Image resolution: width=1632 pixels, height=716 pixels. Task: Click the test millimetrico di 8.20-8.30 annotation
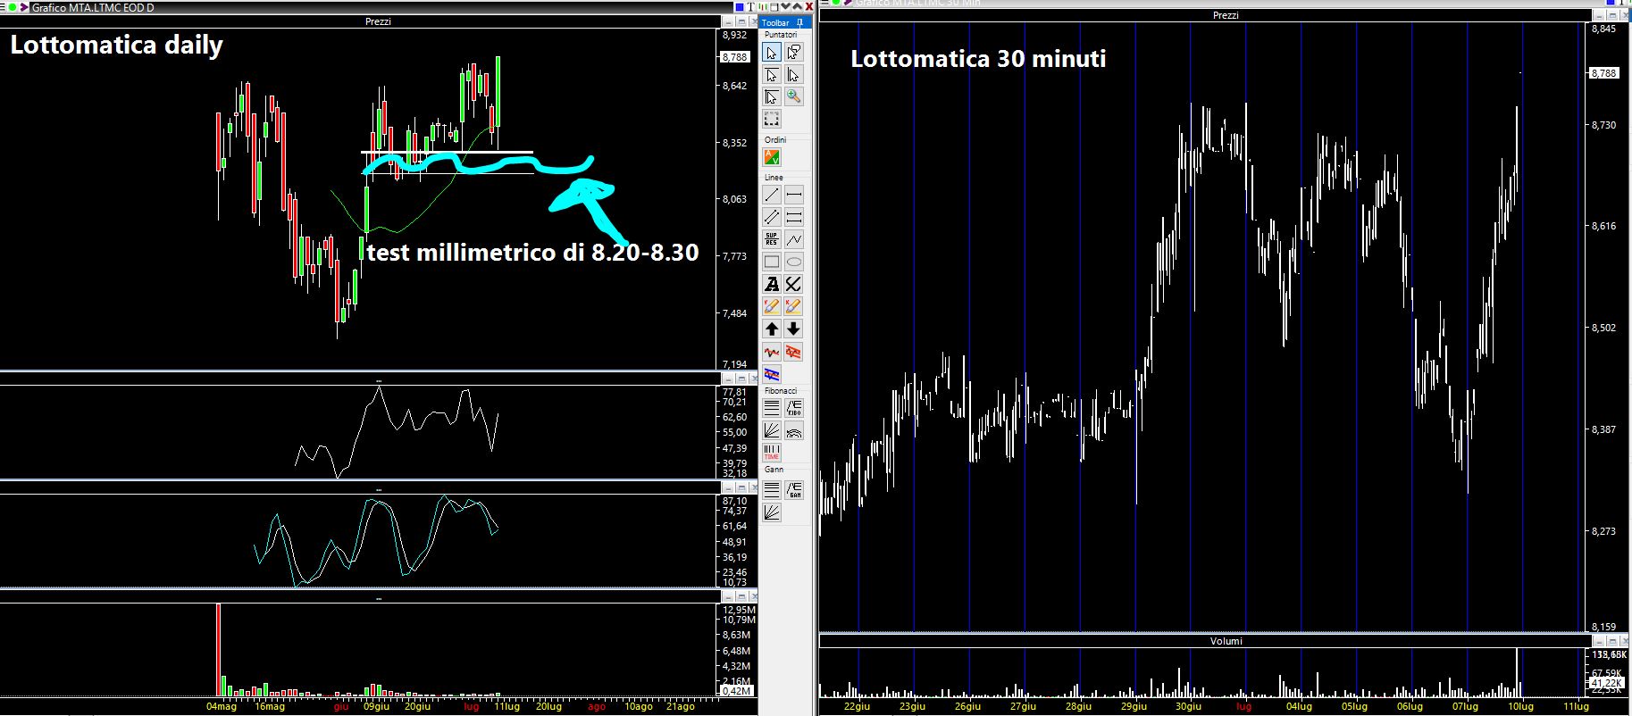click(532, 253)
